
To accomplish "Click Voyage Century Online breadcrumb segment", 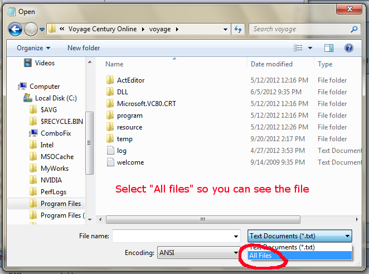I will (103, 29).
